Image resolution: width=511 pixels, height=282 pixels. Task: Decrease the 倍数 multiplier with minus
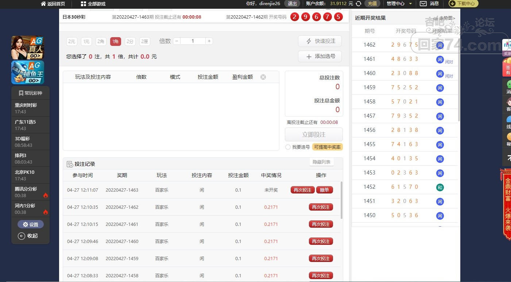177,41
